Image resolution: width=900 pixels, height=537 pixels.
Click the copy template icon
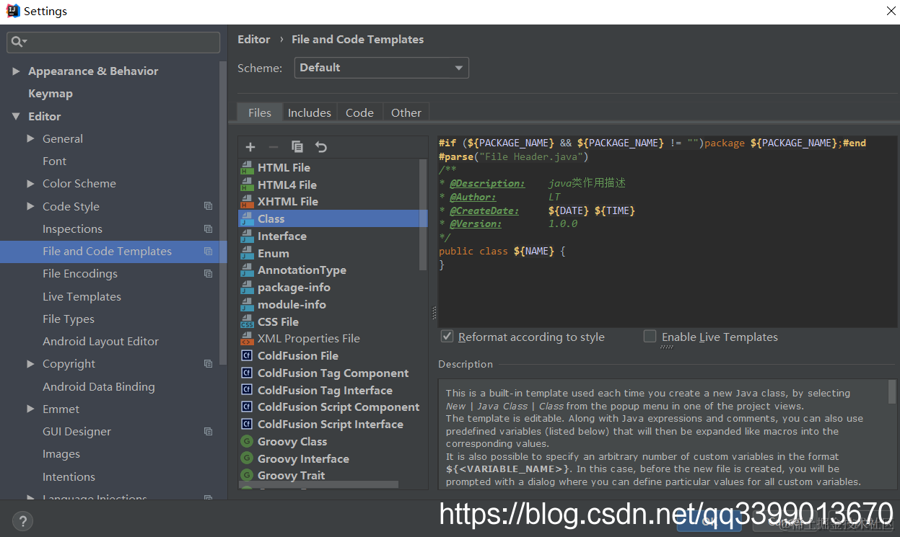click(297, 147)
